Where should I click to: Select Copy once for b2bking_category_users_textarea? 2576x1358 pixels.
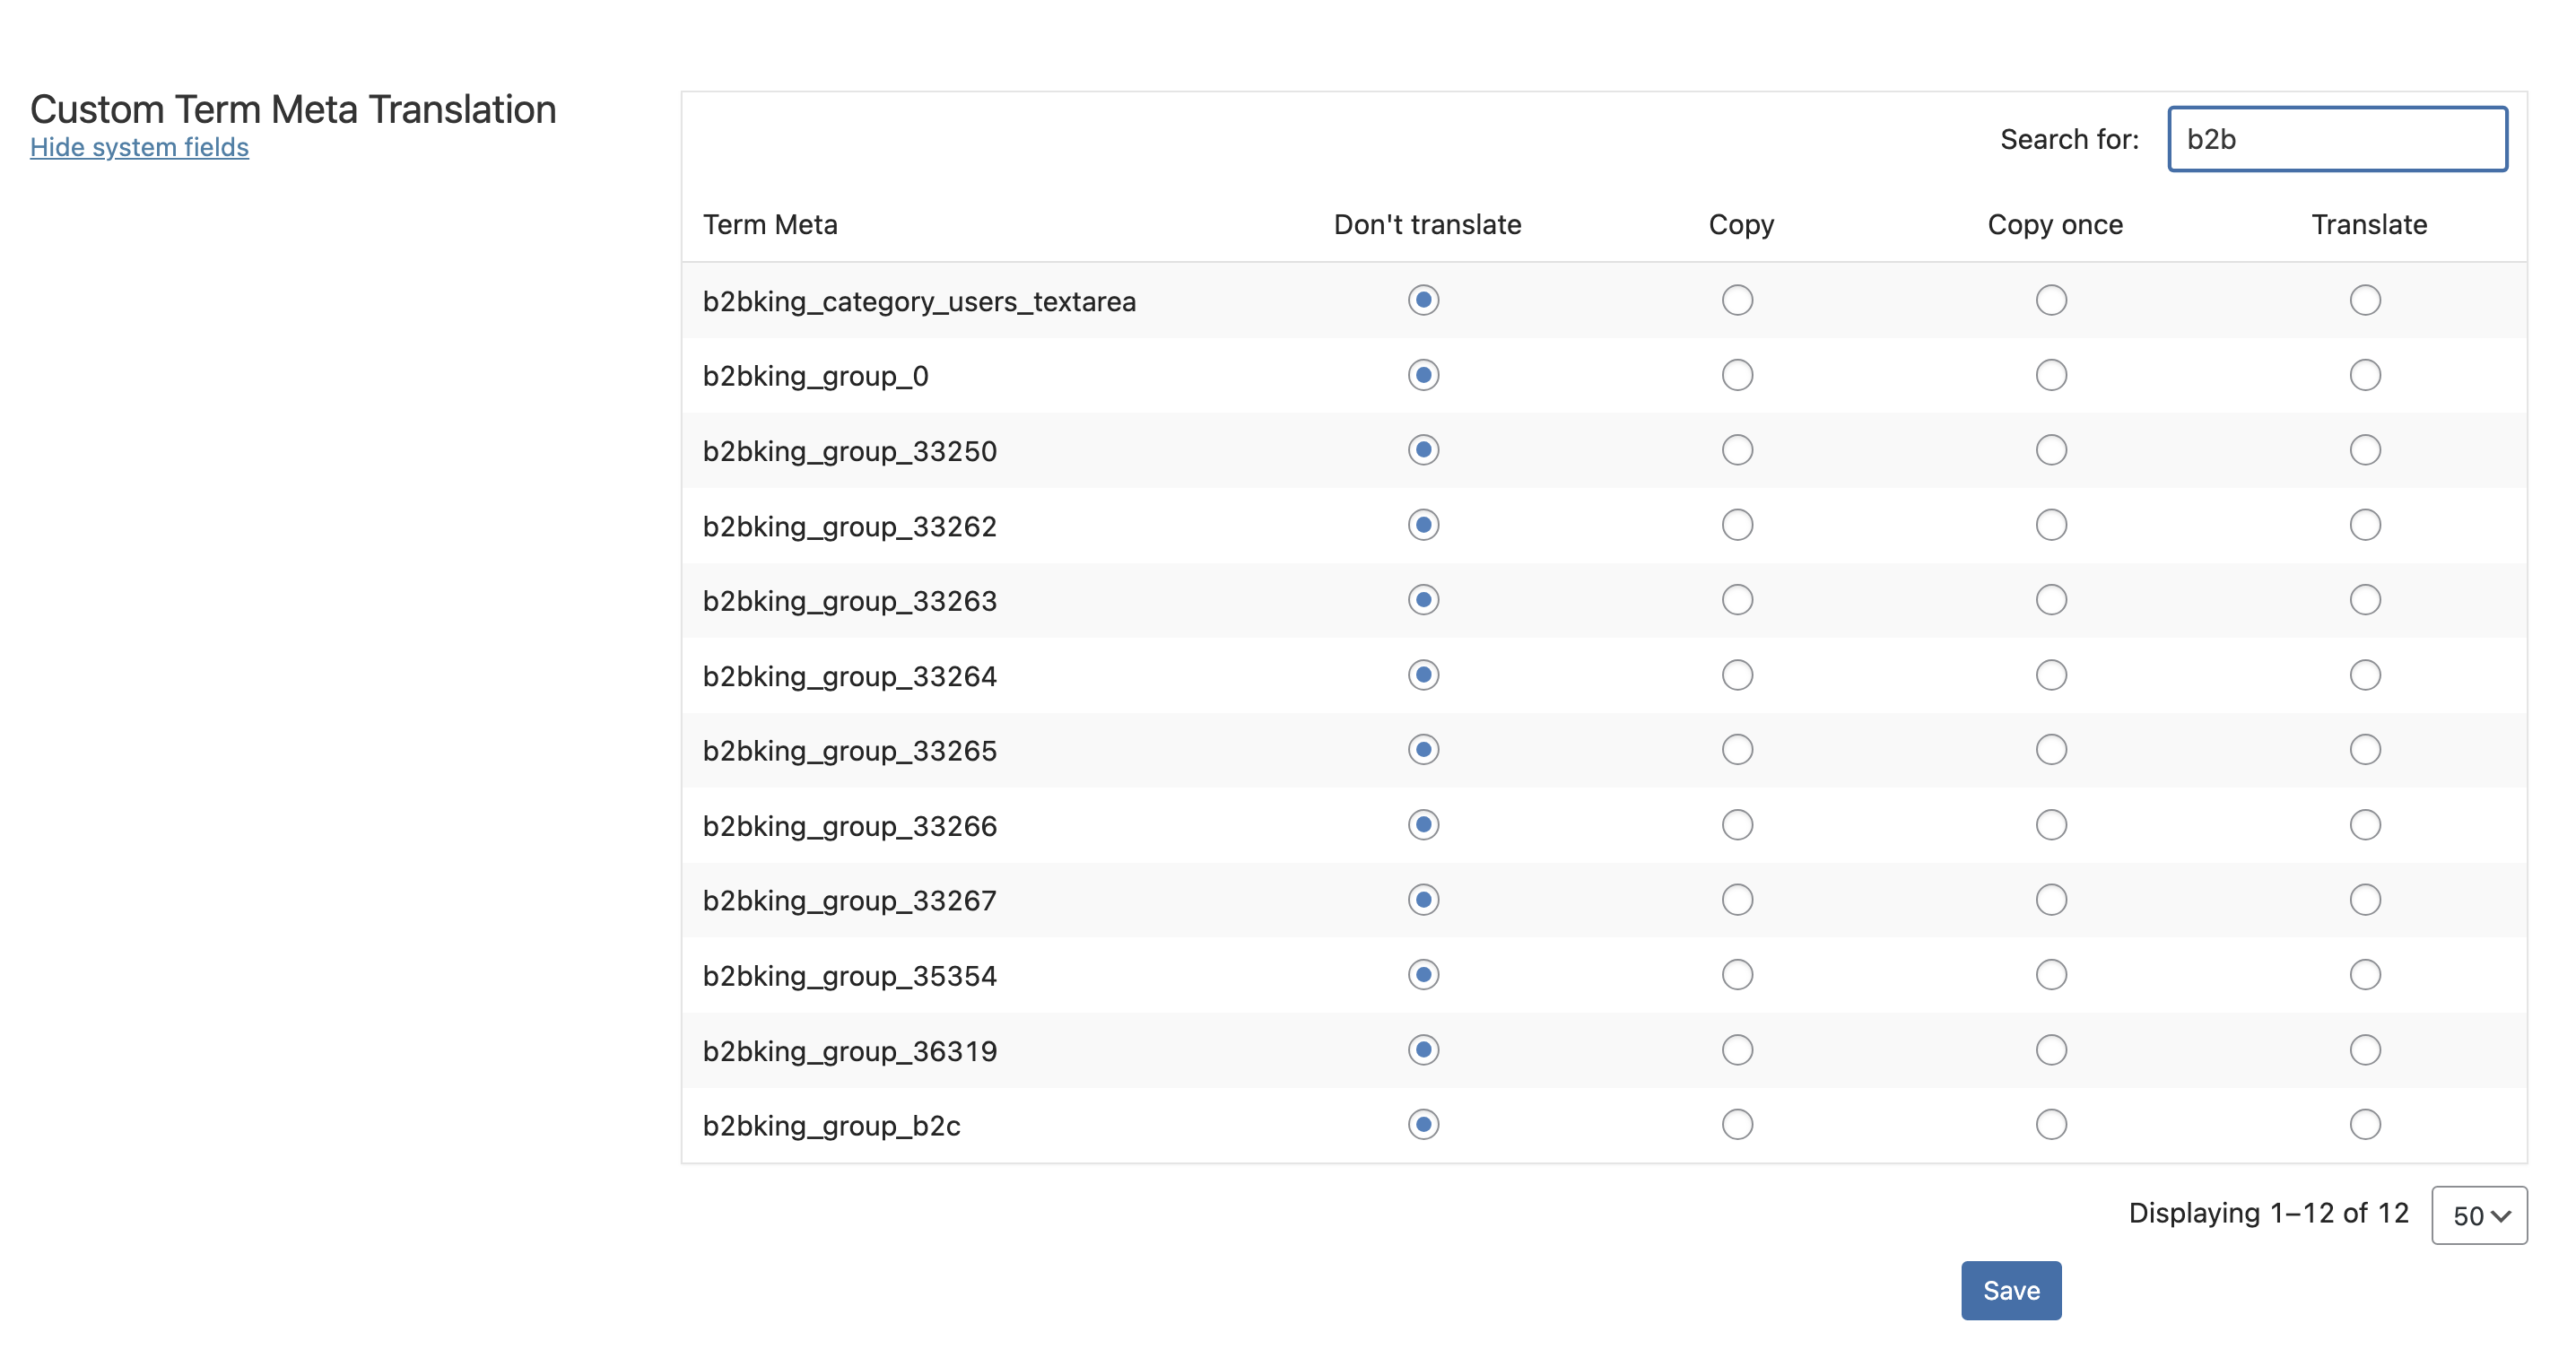point(2052,300)
